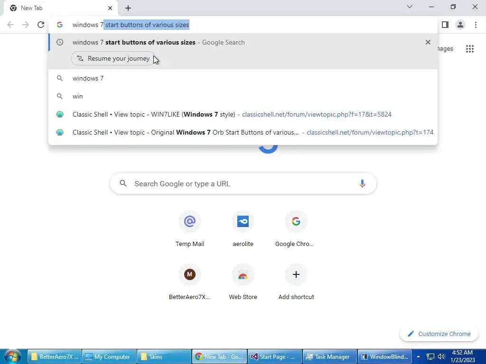Go back using the back arrow

click(10, 25)
